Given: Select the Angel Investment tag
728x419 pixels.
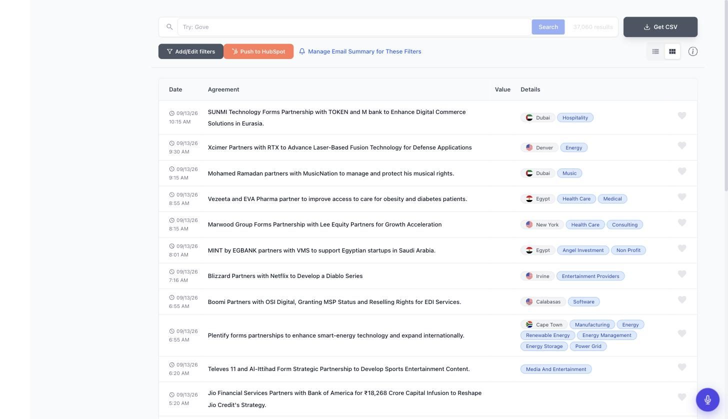Looking at the screenshot, I should pyautogui.click(x=583, y=250).
